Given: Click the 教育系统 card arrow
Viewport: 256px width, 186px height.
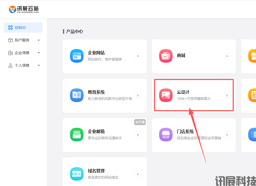Looking at the screenshot, I should coord(138,95).
